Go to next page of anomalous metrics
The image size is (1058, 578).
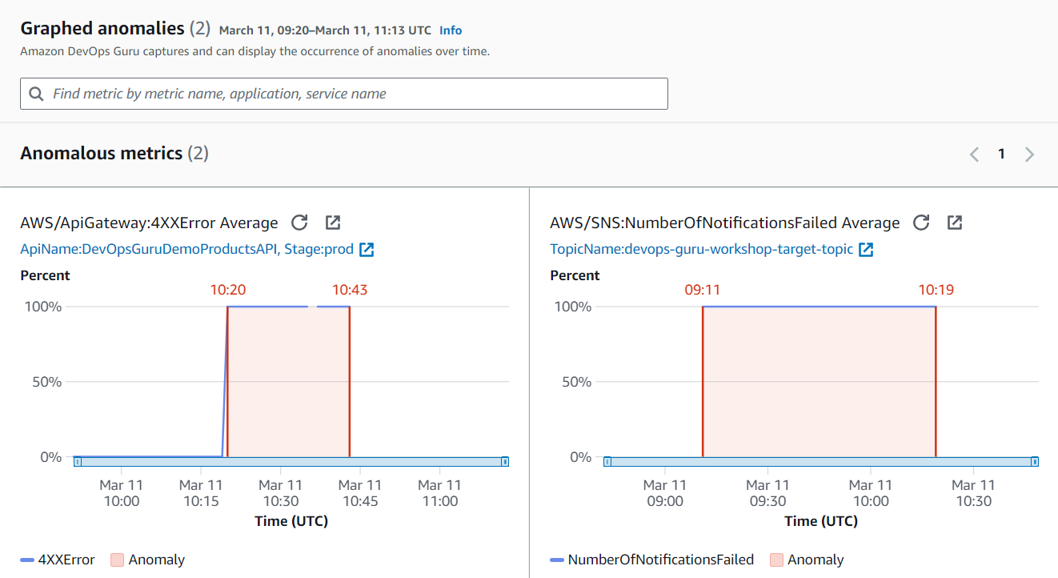click(x=1030, y=155)
